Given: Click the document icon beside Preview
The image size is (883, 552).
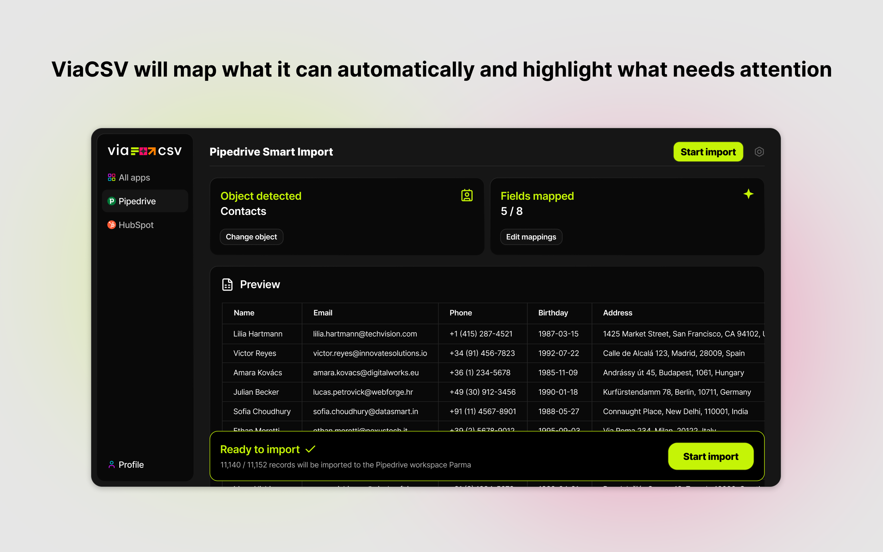Looking at the screenshot, I should point(227,284).
